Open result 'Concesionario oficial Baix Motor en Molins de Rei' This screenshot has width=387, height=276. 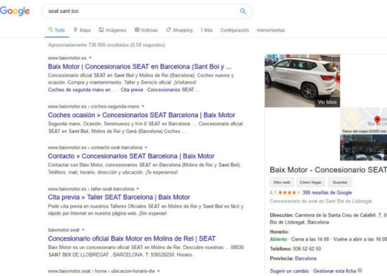131,239
